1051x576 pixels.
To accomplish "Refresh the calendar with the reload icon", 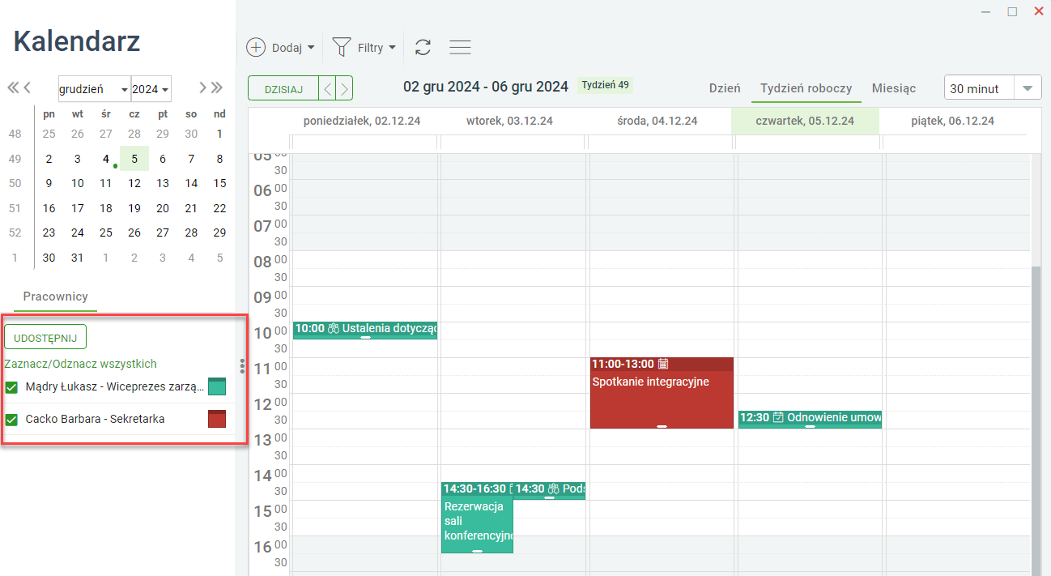I will pyautogui.click(x=423, y=48).
